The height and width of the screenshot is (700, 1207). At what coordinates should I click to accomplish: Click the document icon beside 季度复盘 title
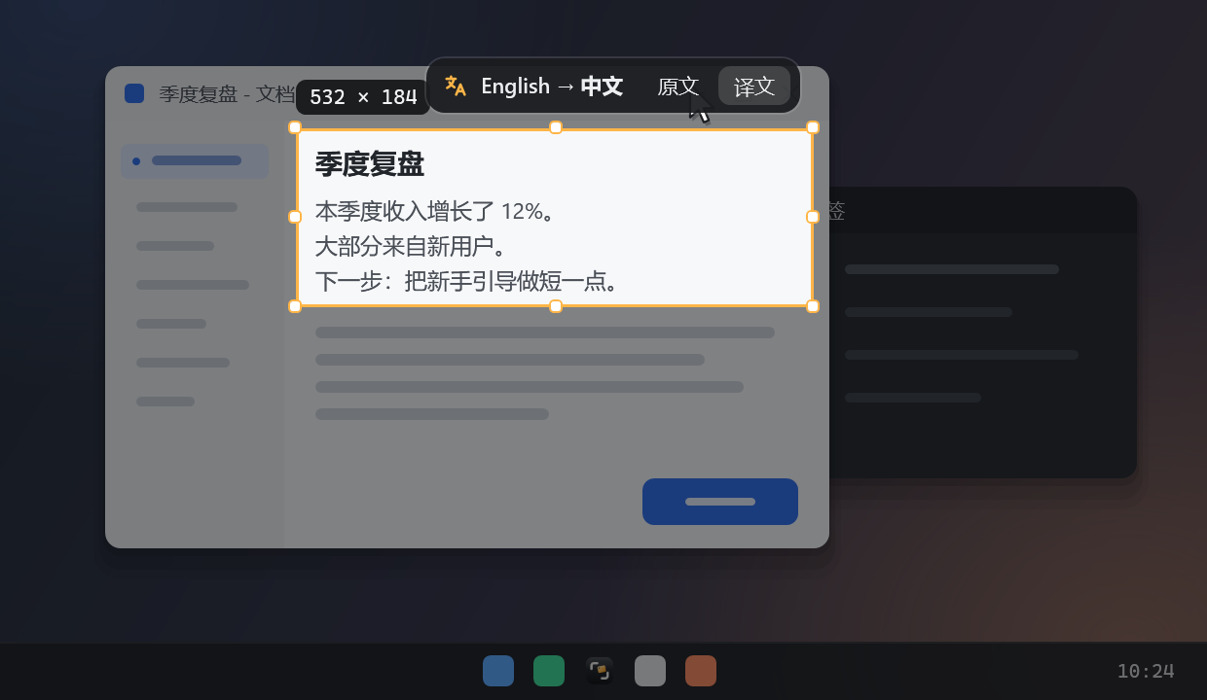134,93
